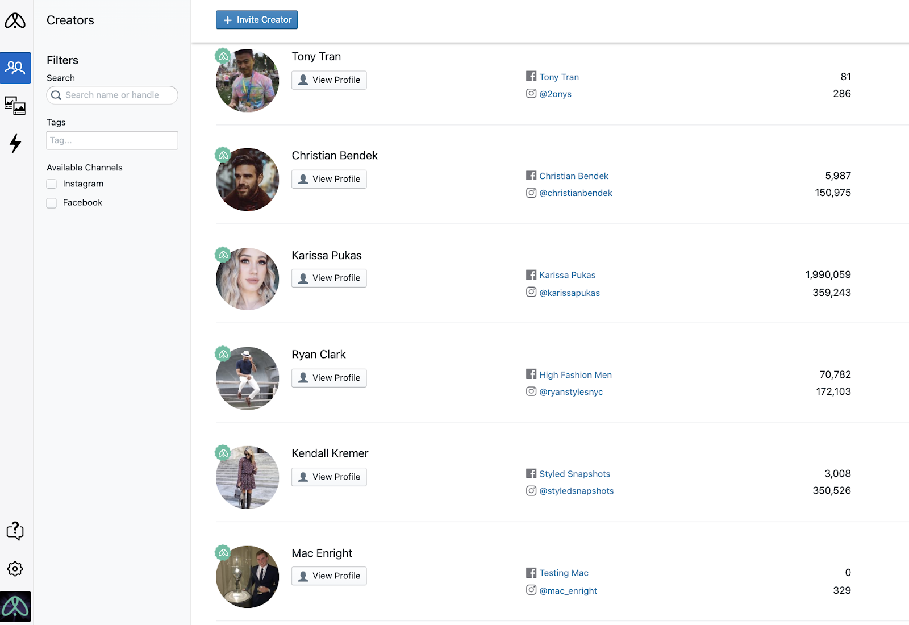Open the Testing Mac Facebook link
909x625 pixels.
pos(564,573)
